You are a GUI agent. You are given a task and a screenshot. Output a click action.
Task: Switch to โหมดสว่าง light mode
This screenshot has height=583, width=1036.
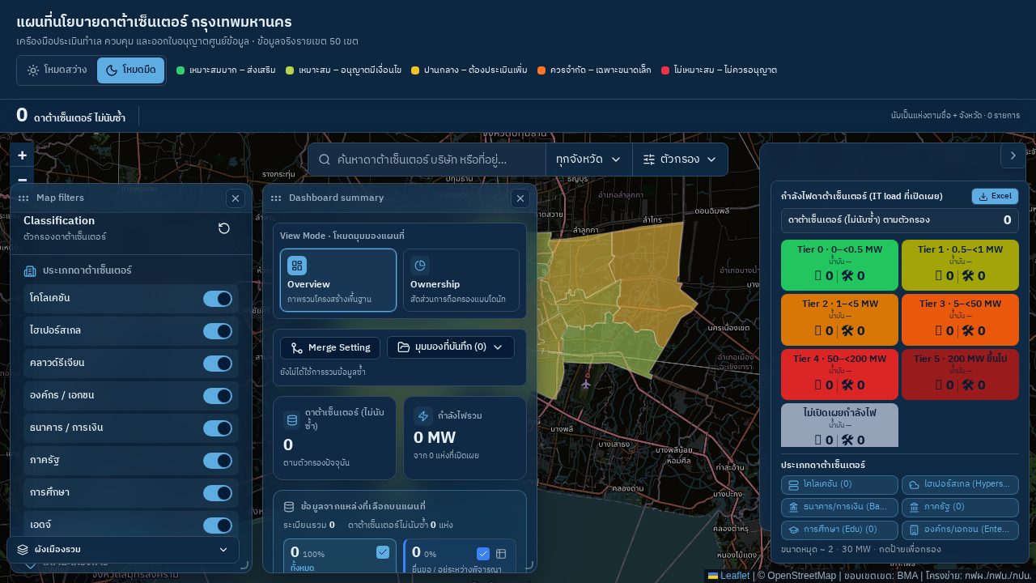tap(57, 70)
